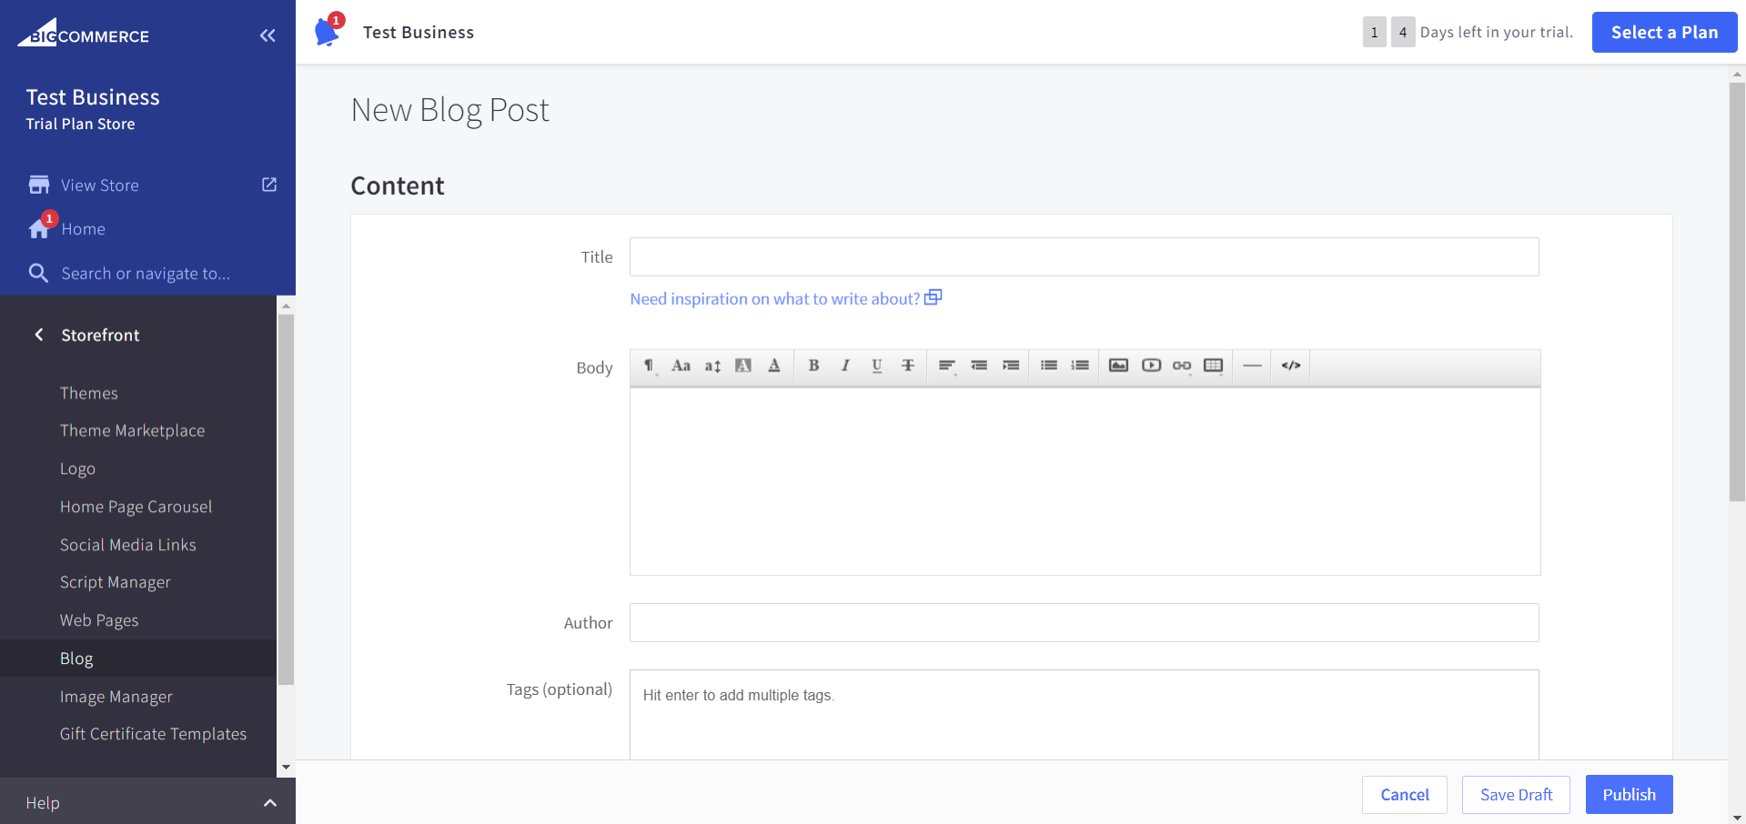Open the font family tool

tap(681, 366)
